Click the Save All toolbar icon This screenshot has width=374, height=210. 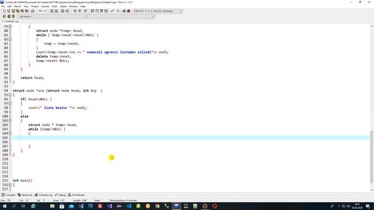click(18, 11)
